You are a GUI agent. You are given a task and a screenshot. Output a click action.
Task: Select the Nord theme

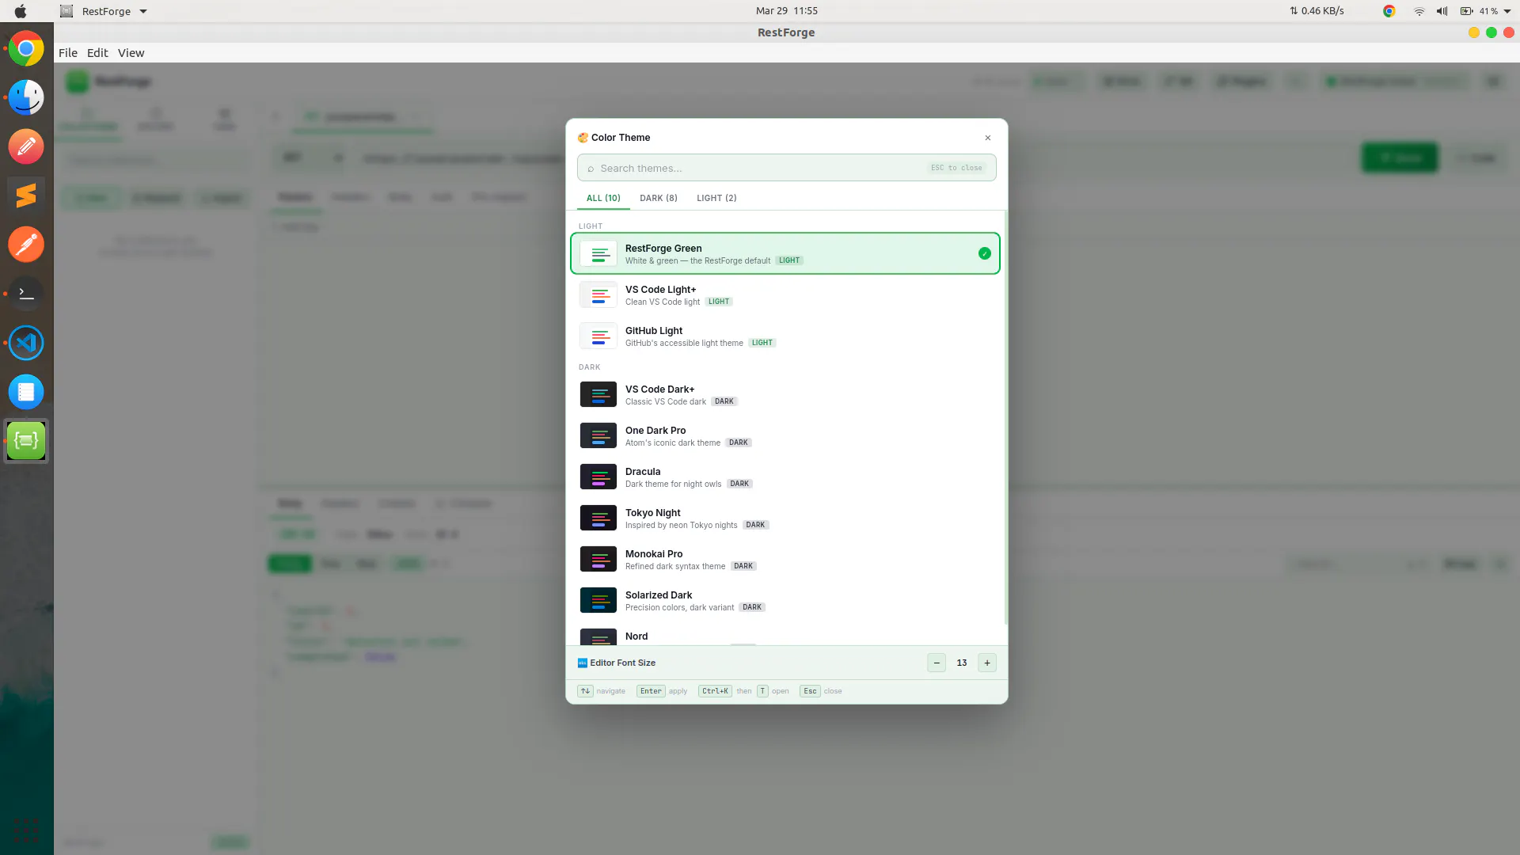tap(785, 634)
